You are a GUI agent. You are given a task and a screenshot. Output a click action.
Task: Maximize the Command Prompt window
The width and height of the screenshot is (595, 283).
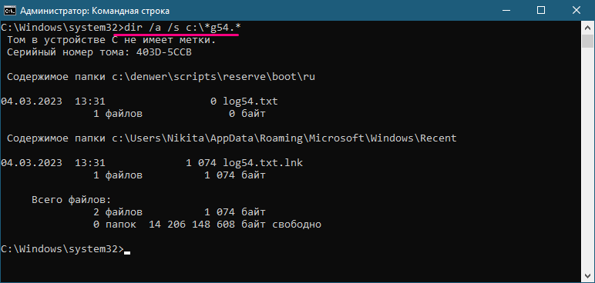541,10
